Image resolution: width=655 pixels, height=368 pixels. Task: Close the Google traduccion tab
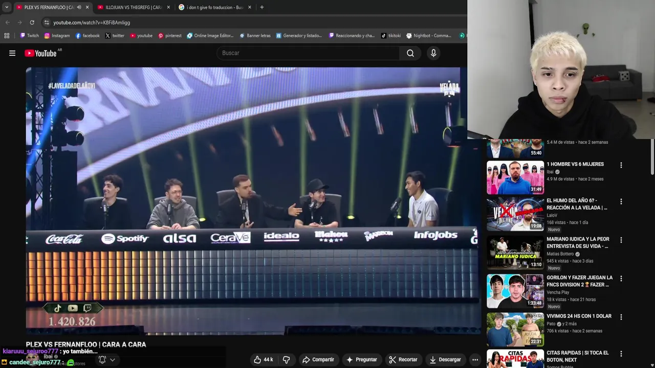[x=250, y=7]
